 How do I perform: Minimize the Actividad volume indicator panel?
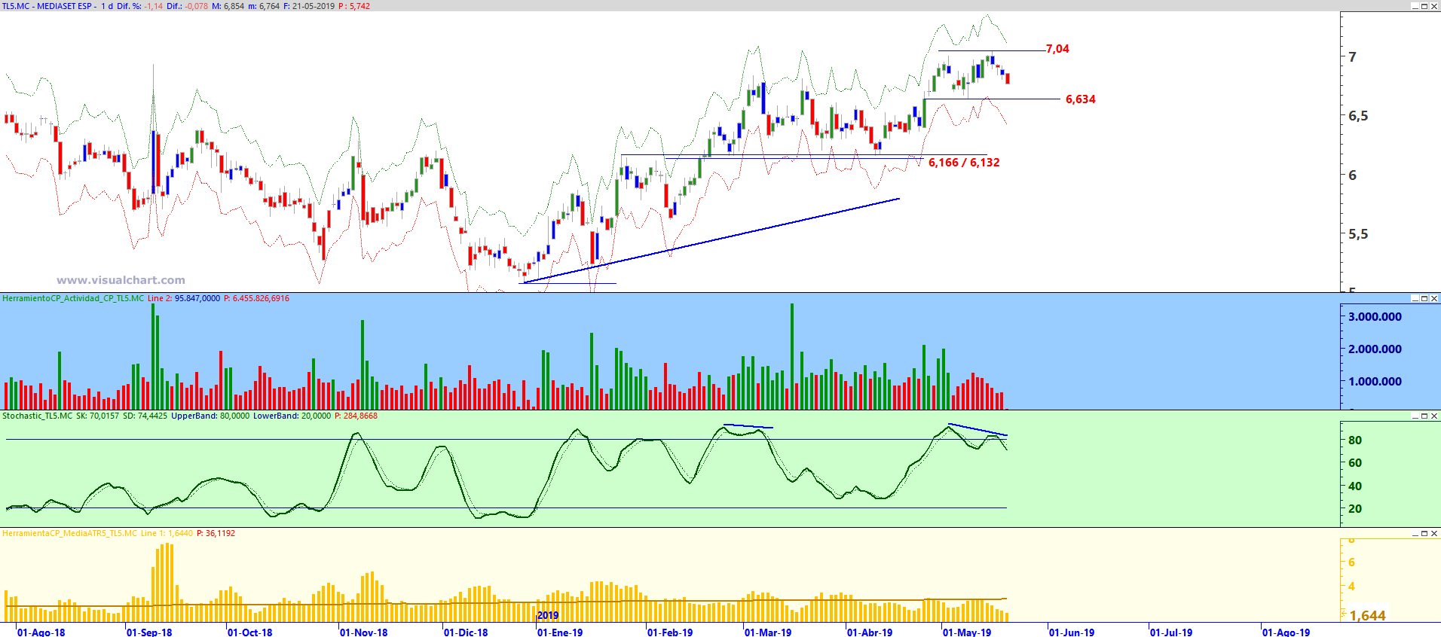1415,298
